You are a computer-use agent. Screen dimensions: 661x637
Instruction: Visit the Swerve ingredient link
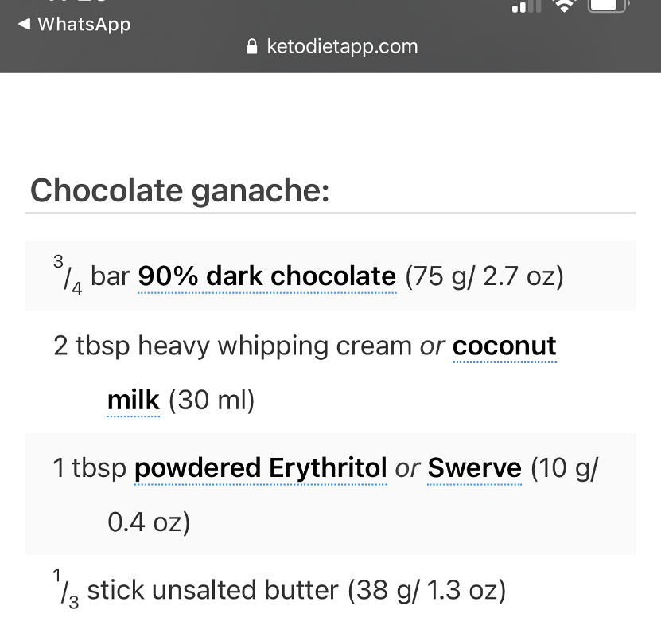point(474,467)
